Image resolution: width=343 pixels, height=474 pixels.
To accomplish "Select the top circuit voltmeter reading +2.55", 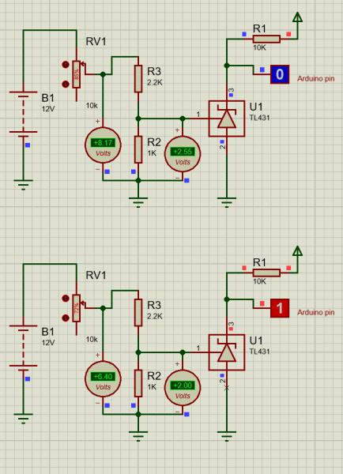I will point(183,154).
